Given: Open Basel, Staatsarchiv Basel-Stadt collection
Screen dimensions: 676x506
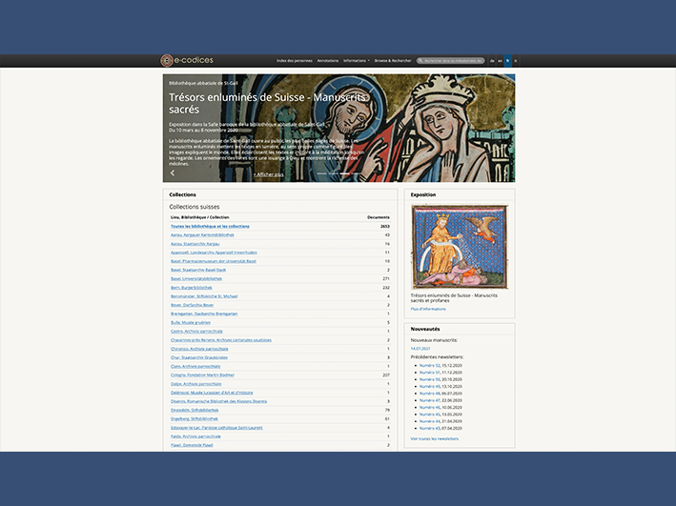Looking at the screenshot, I should (198, 270).
